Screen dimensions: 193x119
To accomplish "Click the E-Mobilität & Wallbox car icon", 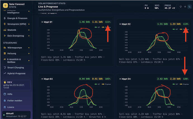I will click(5, 59).
